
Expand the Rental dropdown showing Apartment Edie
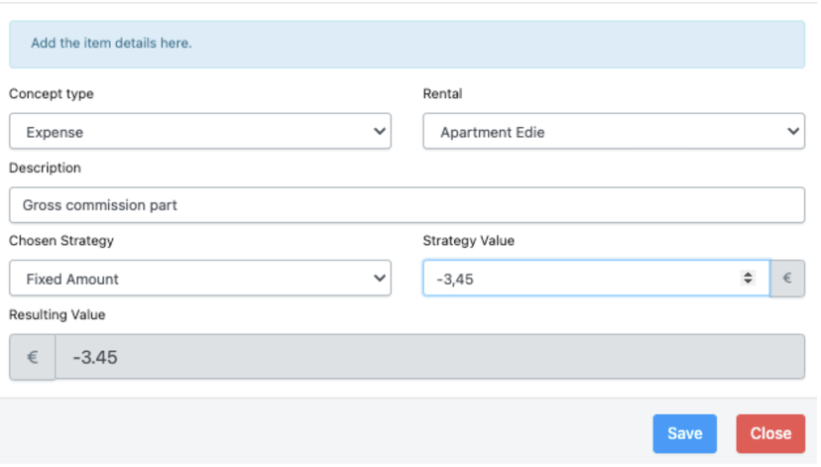point(613,132)
